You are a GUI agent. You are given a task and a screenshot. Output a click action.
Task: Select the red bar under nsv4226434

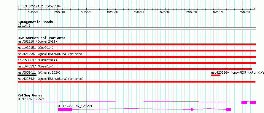tap(136, 82)
